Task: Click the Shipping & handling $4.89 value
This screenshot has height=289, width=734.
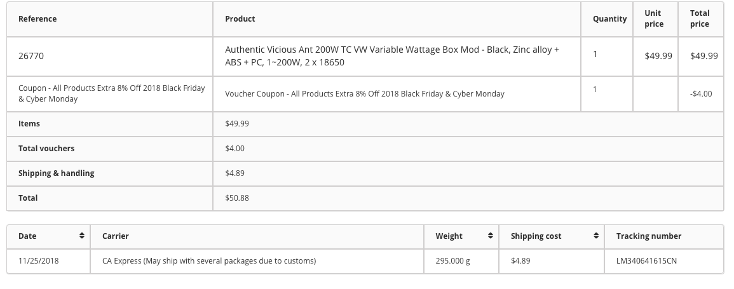Action: tap(234, 173)
